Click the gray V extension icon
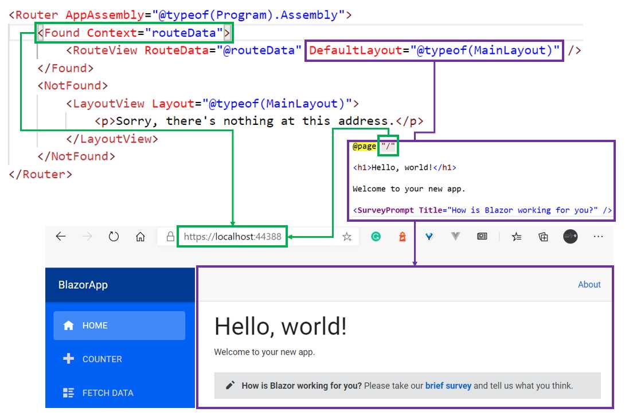This screenshot has width=625, height=416. point(455,236)
